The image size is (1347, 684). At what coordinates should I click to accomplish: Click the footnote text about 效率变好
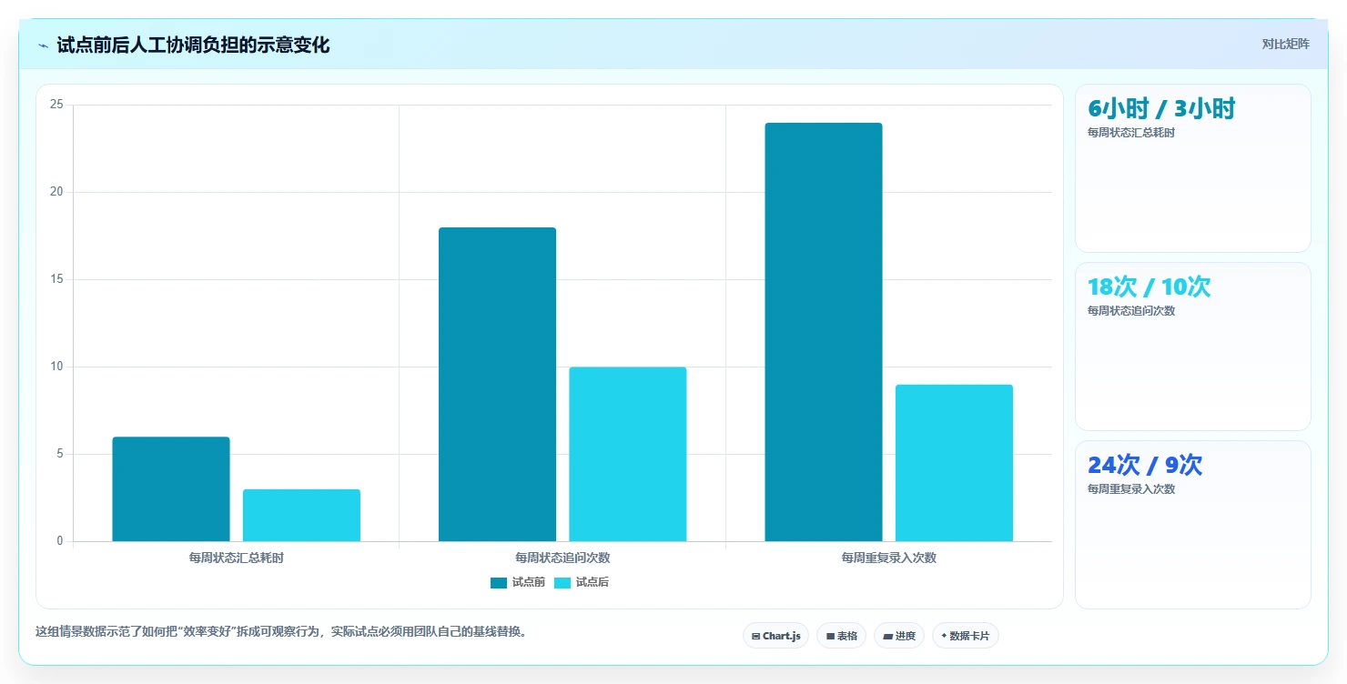click(281, 631)
